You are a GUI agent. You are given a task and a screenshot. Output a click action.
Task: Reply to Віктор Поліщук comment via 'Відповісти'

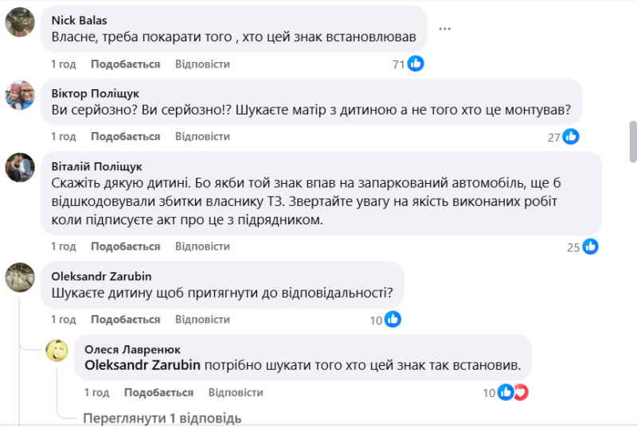[202, 137]
